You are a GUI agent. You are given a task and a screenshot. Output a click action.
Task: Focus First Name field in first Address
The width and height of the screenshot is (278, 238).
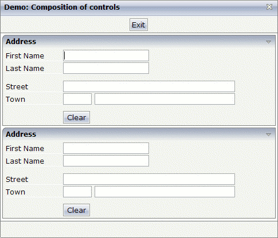[x=106, y=55]
